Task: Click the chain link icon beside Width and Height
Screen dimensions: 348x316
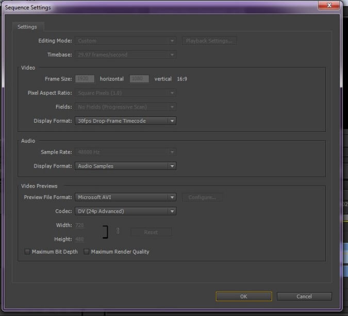Action: point(118,231)
